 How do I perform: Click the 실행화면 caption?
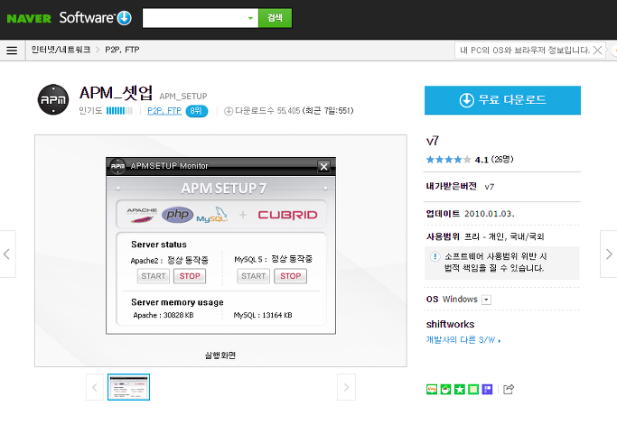[x=220, y=356]
